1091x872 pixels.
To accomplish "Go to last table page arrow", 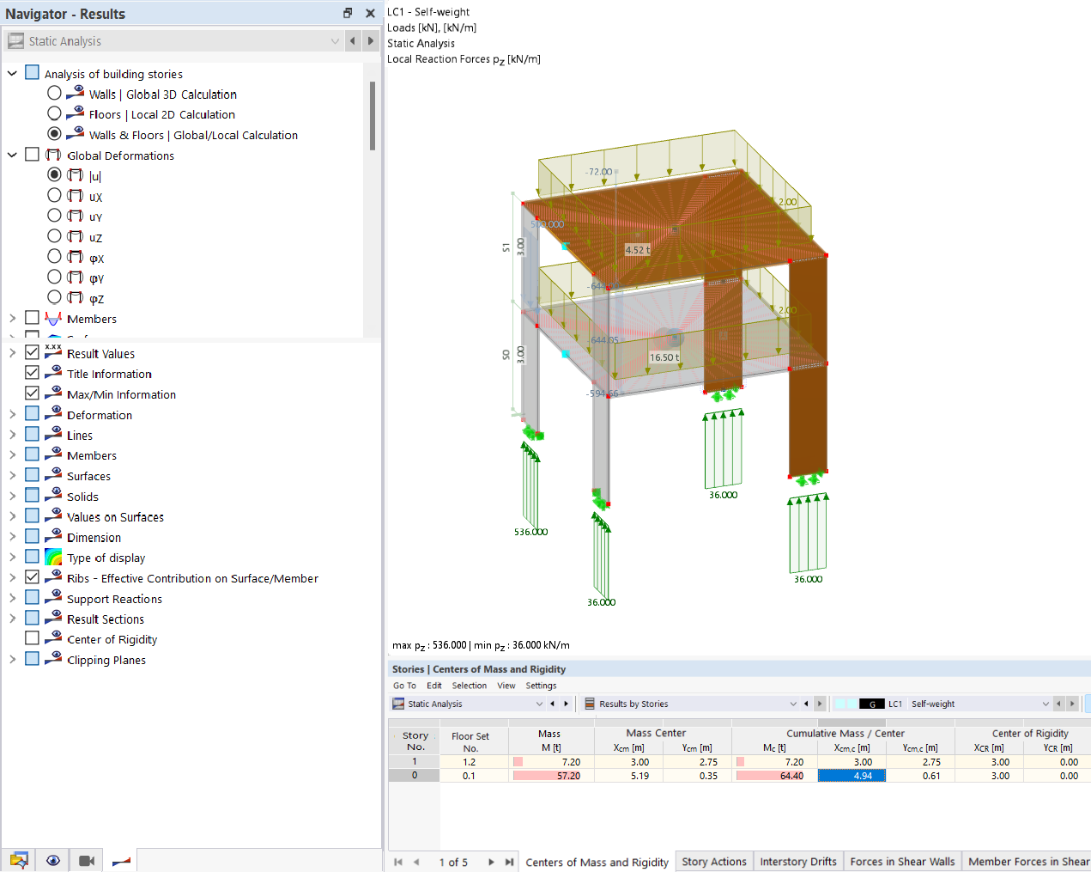I will 509,862.
